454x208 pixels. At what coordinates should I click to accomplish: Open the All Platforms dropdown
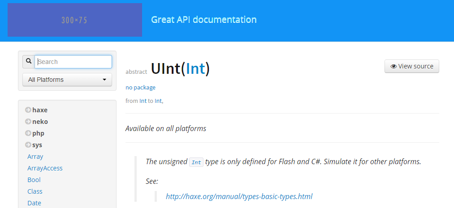click(x=67, y=80)
